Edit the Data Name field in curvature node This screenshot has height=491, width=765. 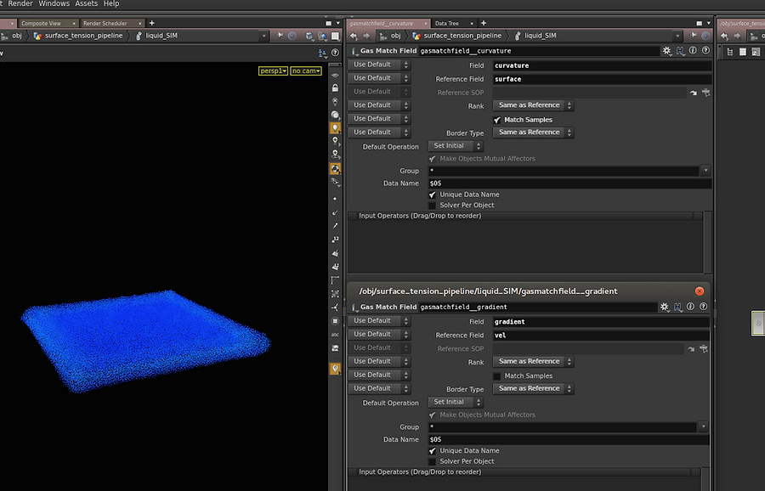click(x=569, y=183)
